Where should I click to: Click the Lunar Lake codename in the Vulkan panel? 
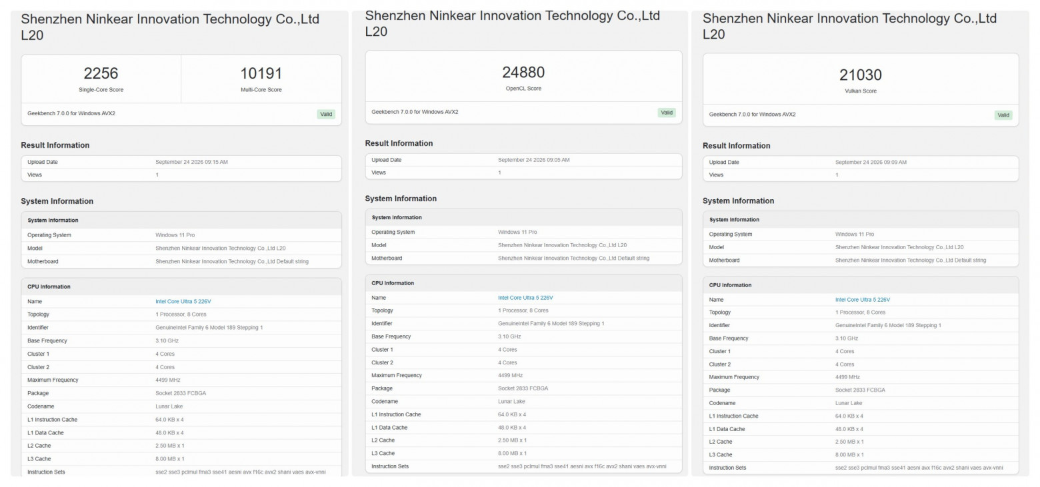[849, 403]
